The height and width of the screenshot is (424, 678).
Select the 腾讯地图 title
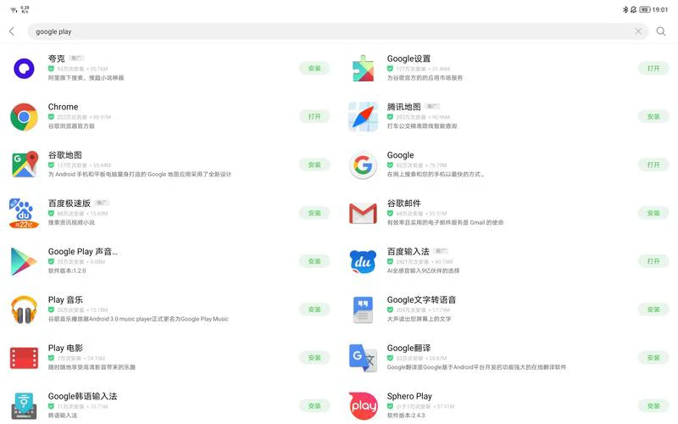[404, 107]
